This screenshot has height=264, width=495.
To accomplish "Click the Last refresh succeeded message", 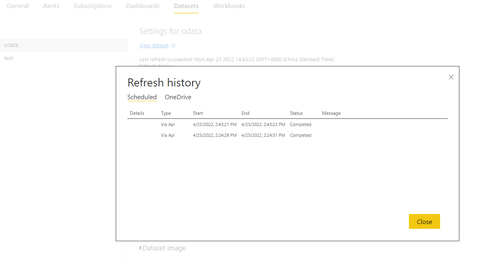I will (x=237, y=59).
